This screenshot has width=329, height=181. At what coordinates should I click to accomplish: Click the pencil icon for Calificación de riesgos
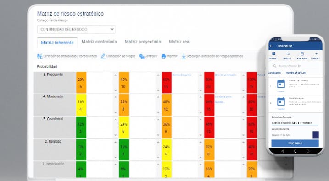(103, 56)
